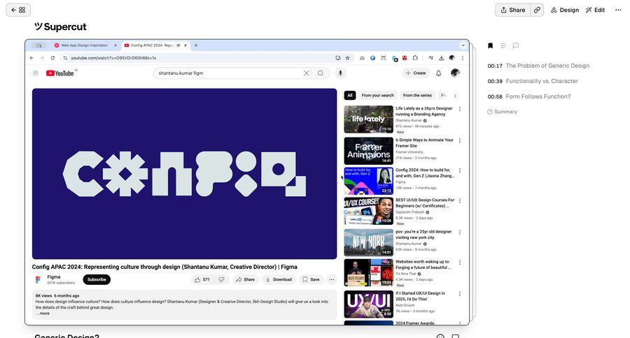Open menu for BEST UI/UX Design Courses video

tap(460, 200)
